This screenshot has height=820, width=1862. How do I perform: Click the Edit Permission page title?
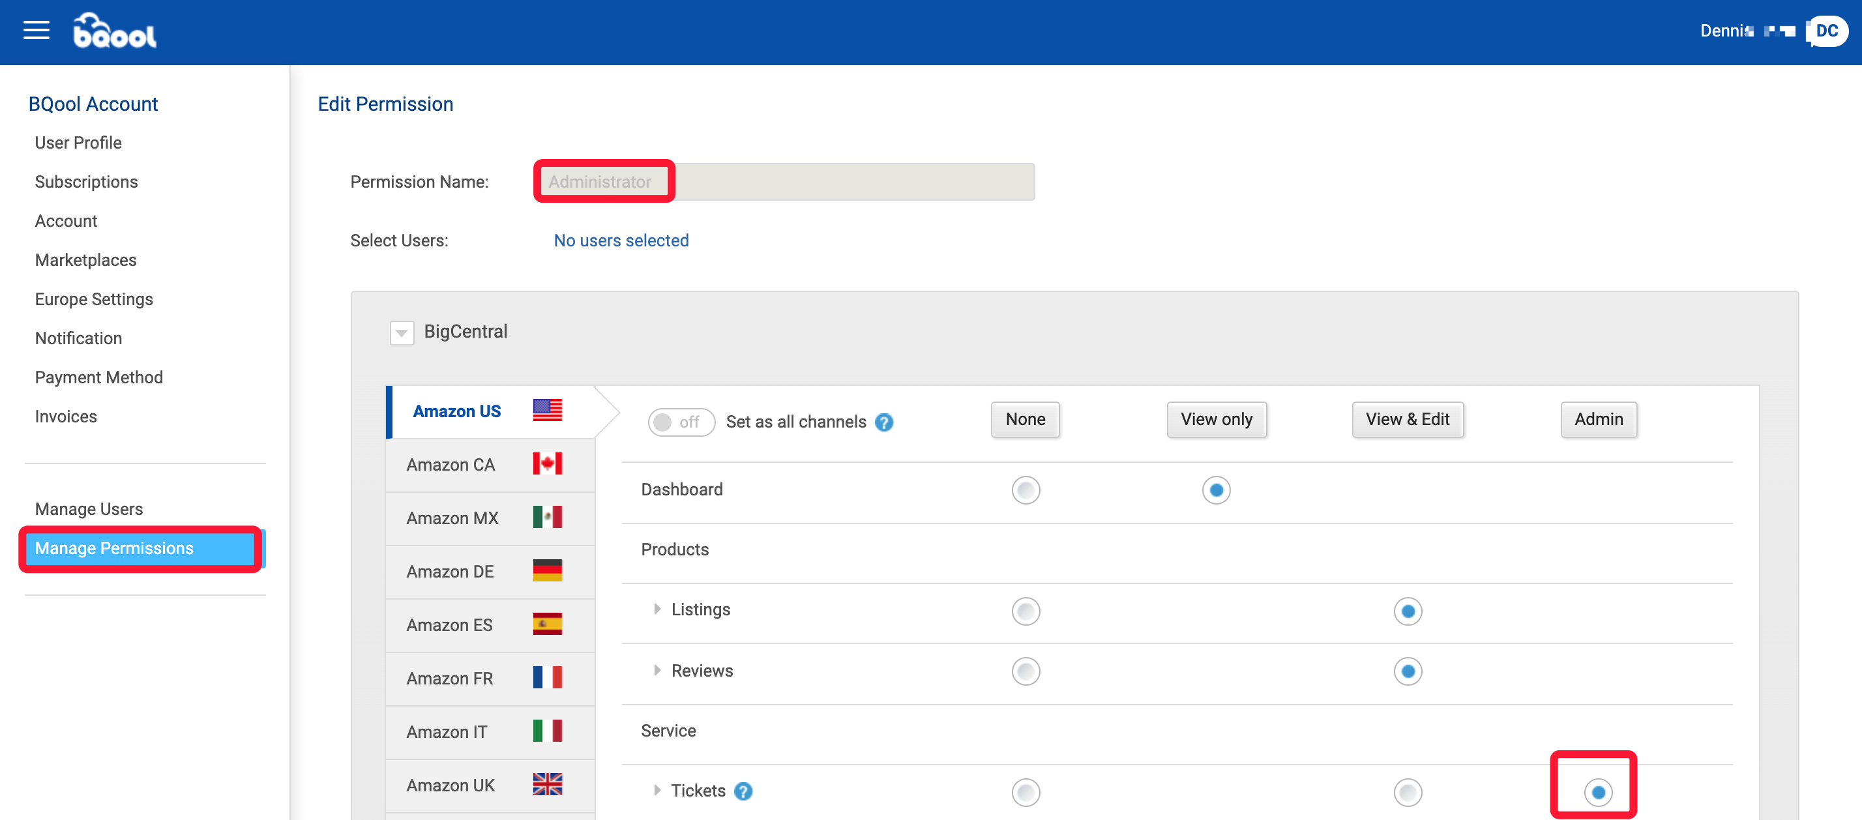pos(385,104)
